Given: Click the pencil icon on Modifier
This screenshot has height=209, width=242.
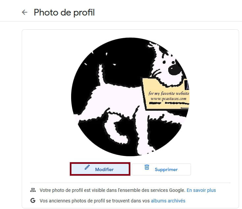Looking at the screenshot, I should click(x=87, y=167).
